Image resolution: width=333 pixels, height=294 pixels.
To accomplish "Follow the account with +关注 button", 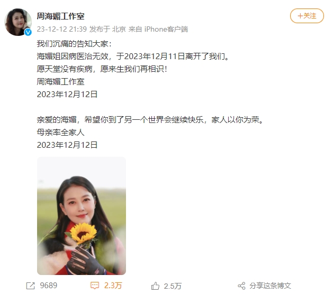I will click(x=307, y=16).
